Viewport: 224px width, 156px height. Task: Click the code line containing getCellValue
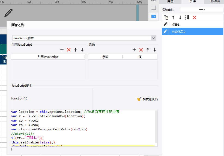click(x=49, y=129)
